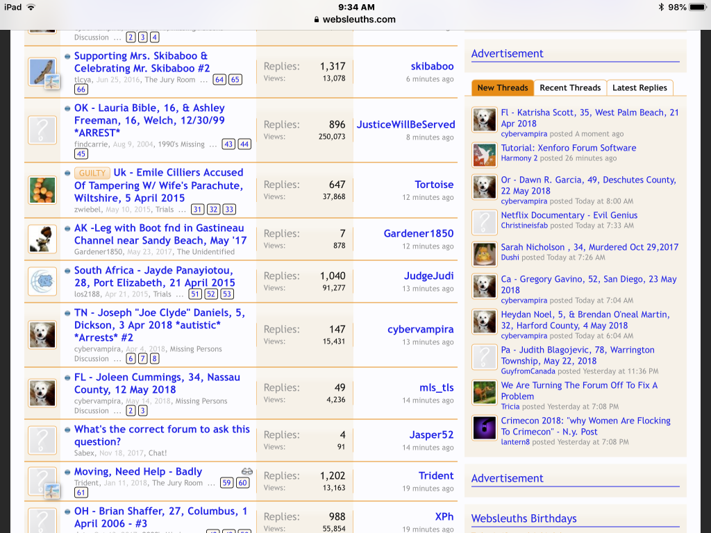Click Harmony 2's avatar beside the Xenforo tutorial
This screenshot has width=711, height=533.
click(484, 154)
